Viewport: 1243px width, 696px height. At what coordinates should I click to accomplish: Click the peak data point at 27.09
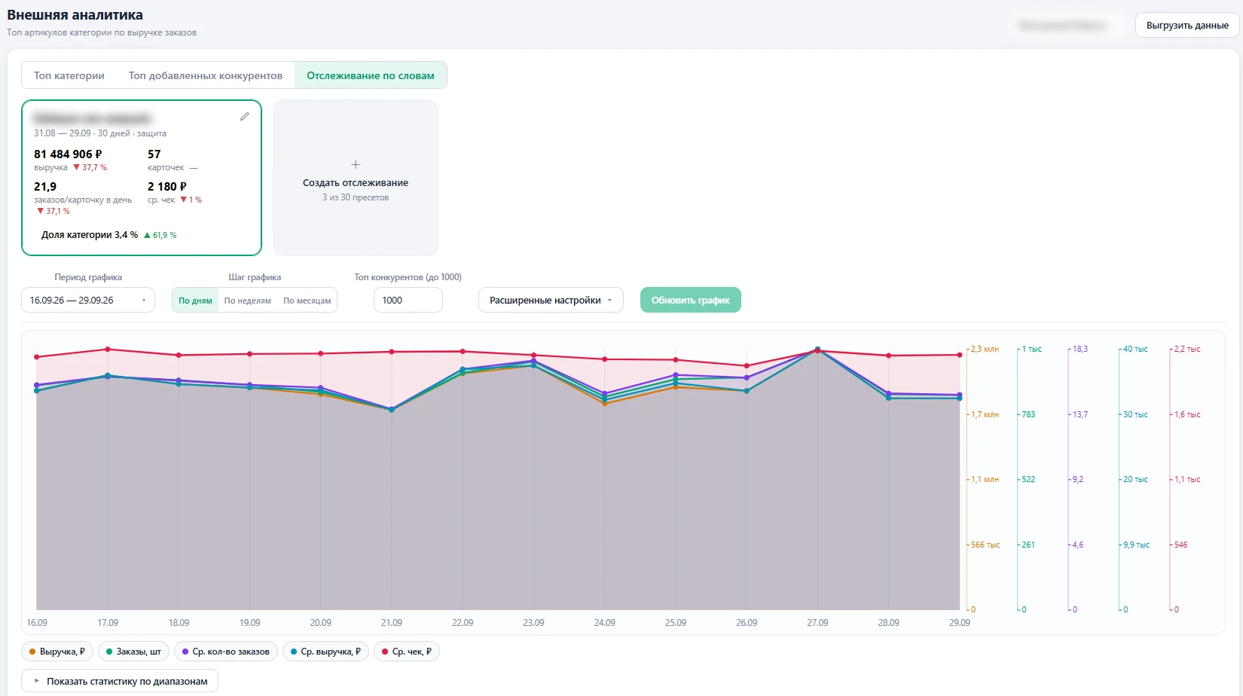tap(817, 350)
